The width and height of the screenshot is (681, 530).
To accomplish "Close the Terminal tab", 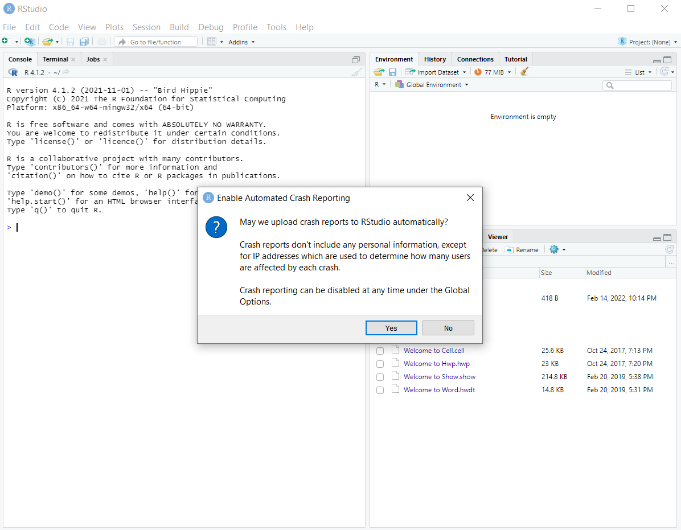I will (x=73, y=59).
